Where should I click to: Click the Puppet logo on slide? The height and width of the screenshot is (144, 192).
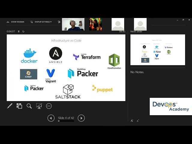tap(103, 89)
